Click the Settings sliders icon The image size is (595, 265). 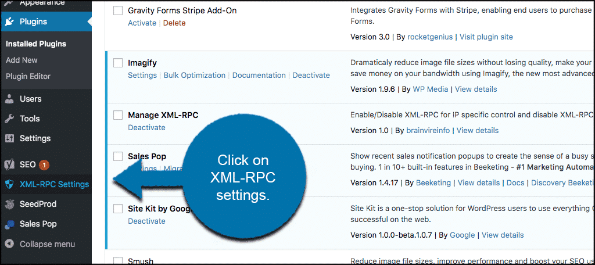(x=9, y=138)
